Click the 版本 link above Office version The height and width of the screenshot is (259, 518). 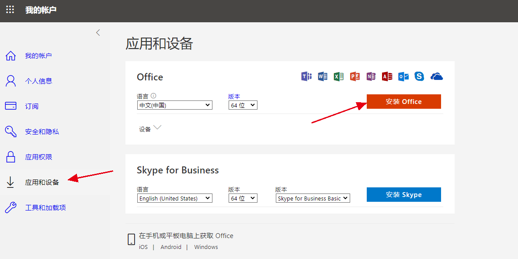tap(234, 97)
